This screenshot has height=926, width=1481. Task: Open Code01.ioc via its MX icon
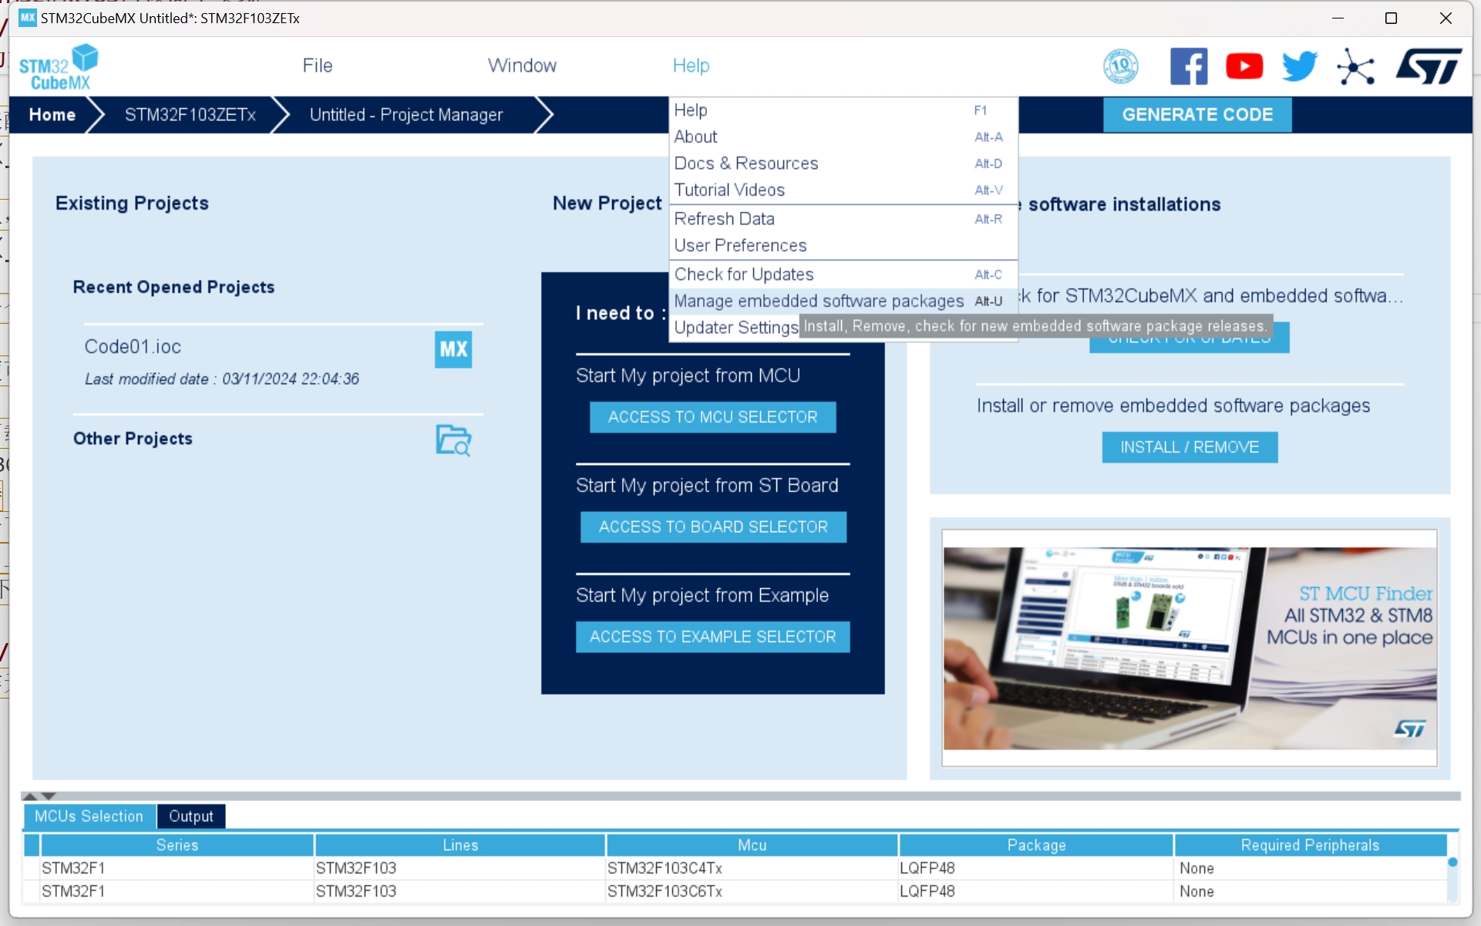click(x=453, y=349)
